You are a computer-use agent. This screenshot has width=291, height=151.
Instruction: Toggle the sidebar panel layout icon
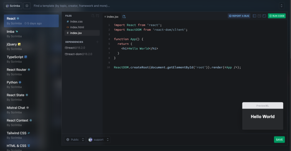click(254, 16)
